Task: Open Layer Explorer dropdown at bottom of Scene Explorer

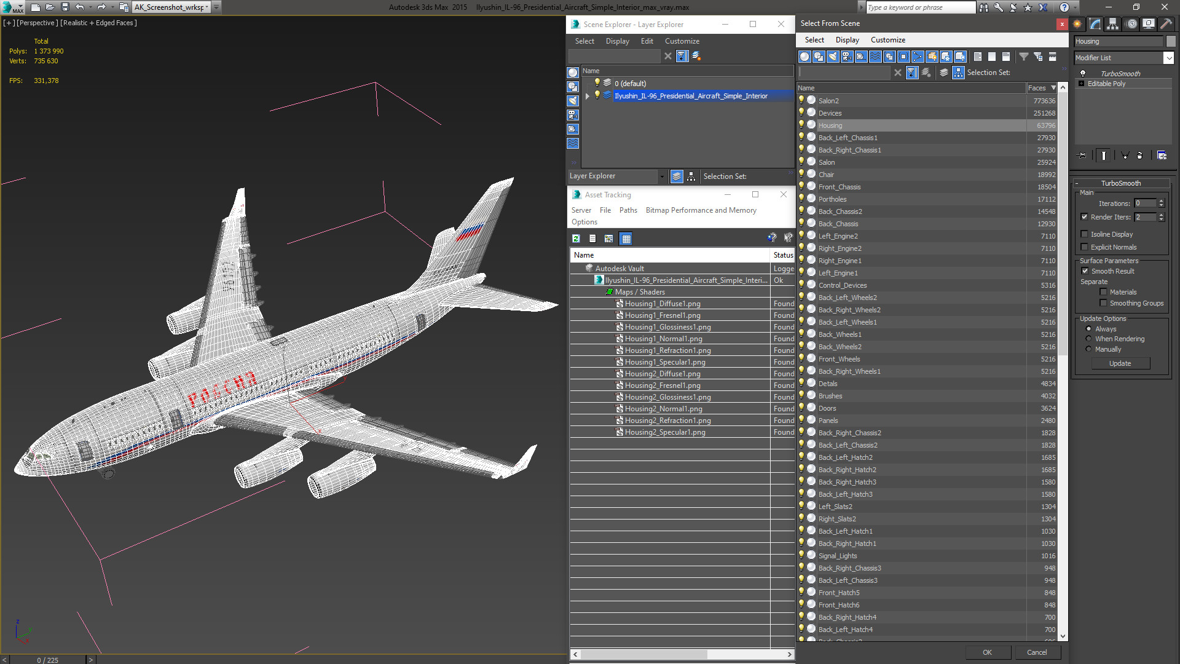Action: click(x=661, y=176)
